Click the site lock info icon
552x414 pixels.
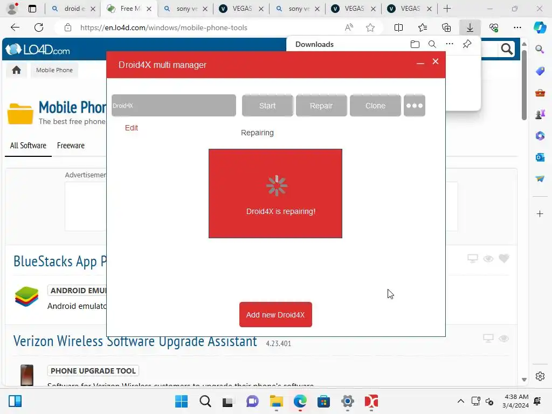click(68, 27)
